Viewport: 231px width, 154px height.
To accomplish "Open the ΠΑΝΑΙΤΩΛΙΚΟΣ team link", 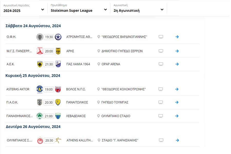I will [77, 102].
